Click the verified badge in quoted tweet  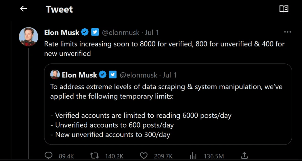103,75
